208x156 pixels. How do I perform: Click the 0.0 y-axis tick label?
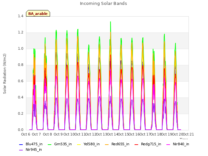click(x=20, y=130)
